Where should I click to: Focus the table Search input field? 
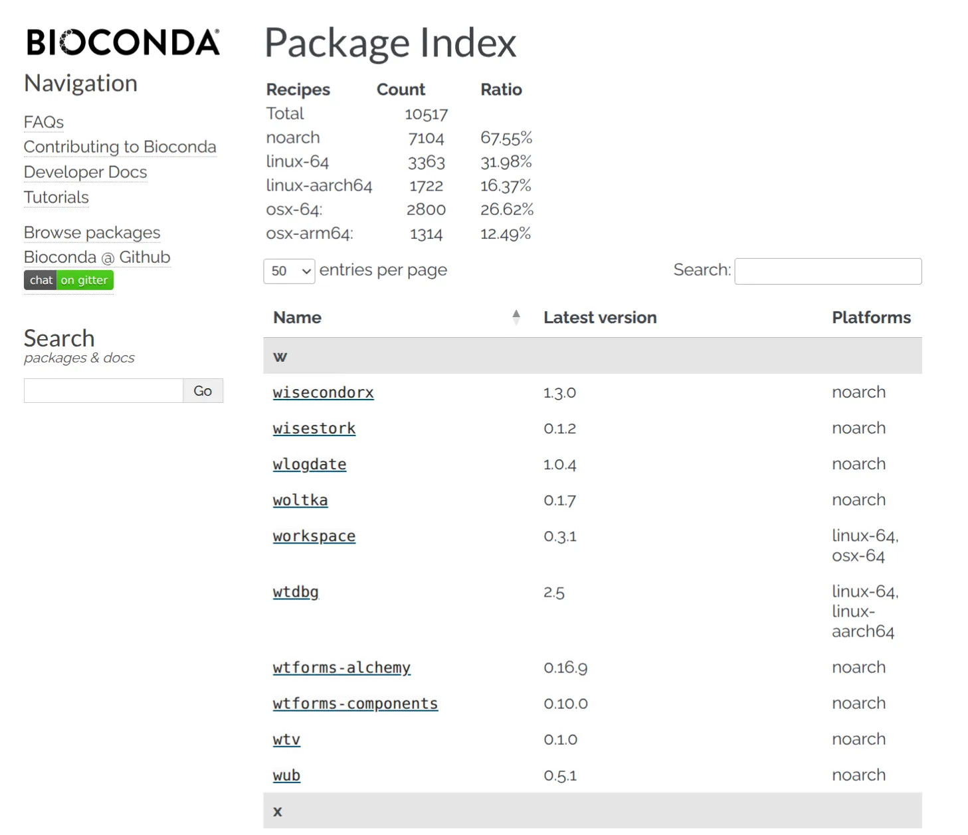[x=828, y=271]
